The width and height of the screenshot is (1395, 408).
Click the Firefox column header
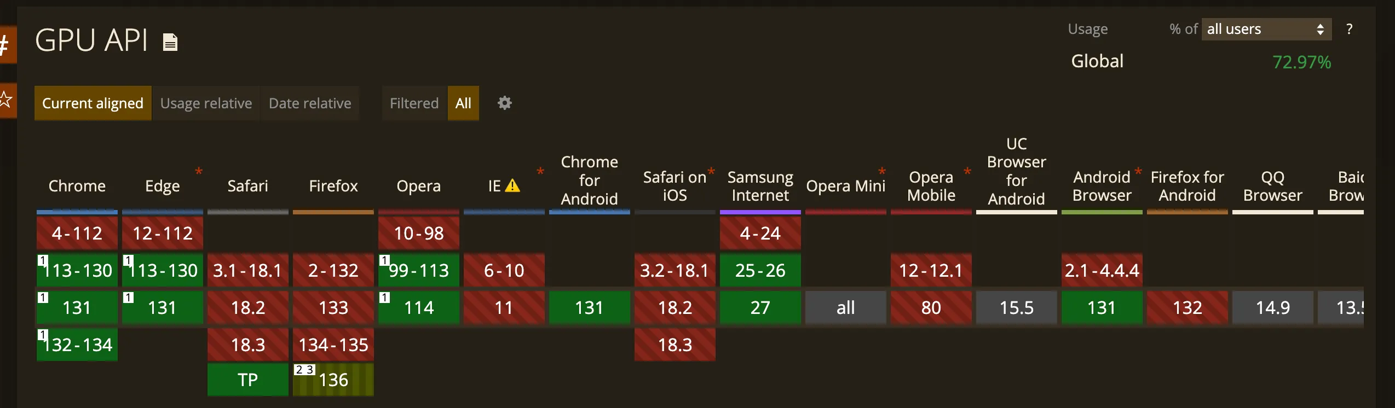tap(333, 186)
